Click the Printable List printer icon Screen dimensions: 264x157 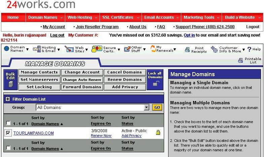[x=240, y=60]
